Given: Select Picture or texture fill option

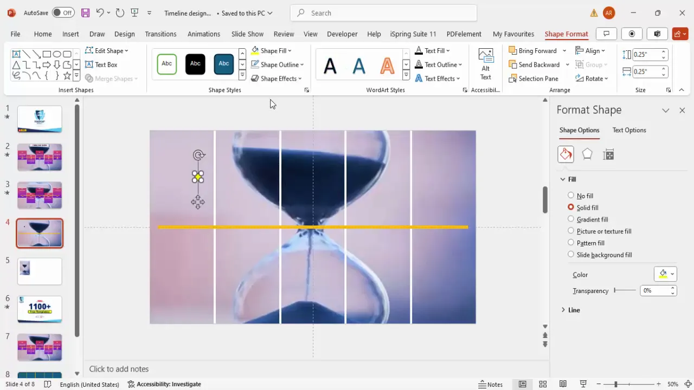Looking at the screenshot, I should [x=571, y=231].
